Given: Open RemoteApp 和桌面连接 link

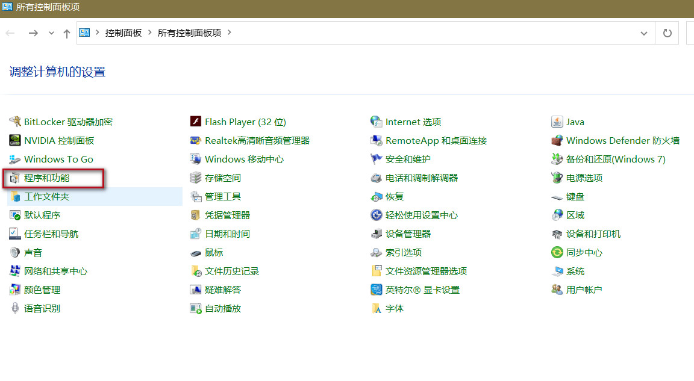Looking at the screenshot, I should pos(436,141).
